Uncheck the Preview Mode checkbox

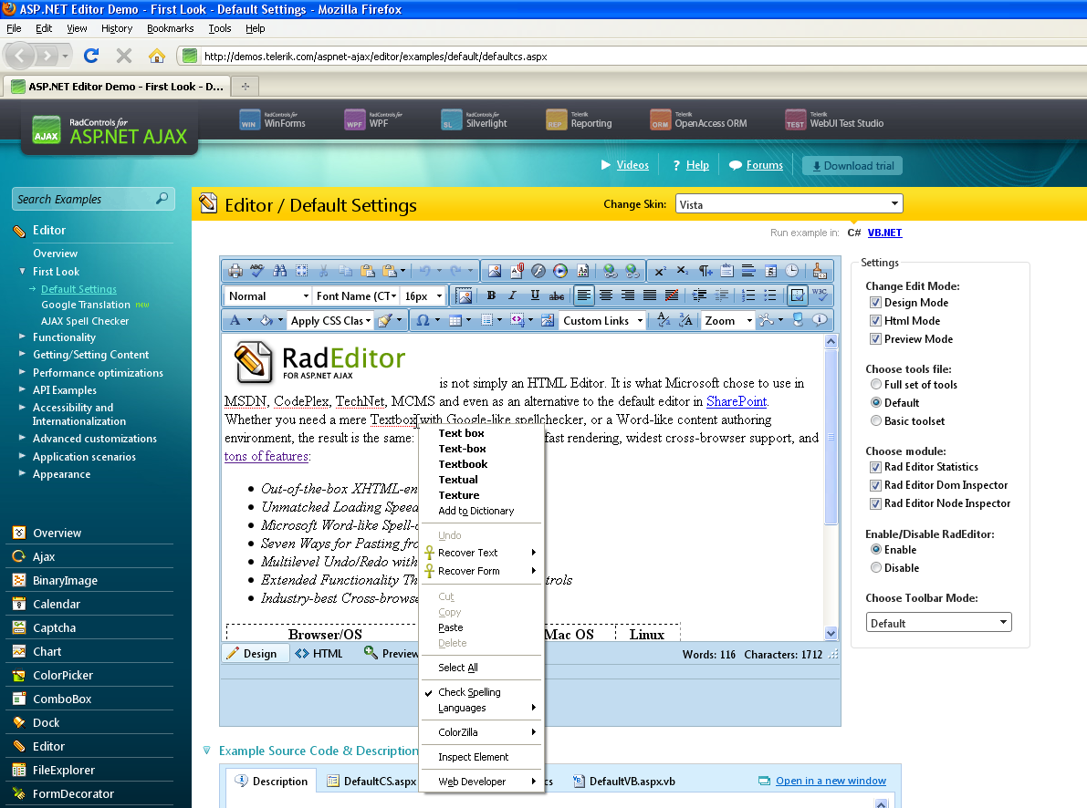[875, 339]
